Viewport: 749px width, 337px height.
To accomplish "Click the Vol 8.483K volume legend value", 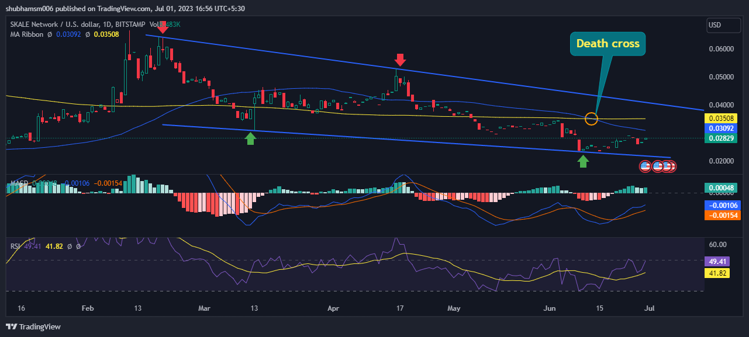I will (x=165, y=25).
